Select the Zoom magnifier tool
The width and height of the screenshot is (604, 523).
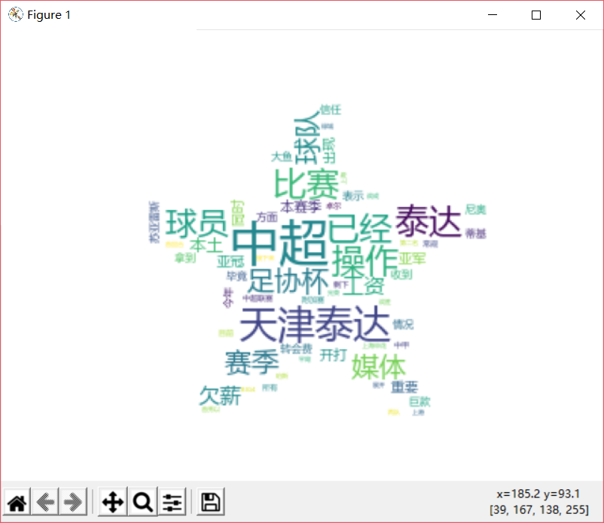143,502
